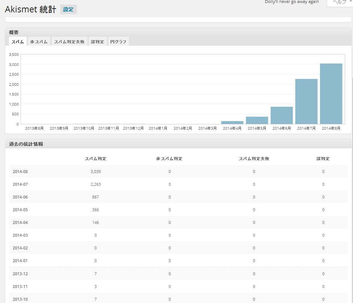The height and width of the screenshot is (303, 353).
Task: Click the スパム判定失敗 column header
Action: (254, 158)
